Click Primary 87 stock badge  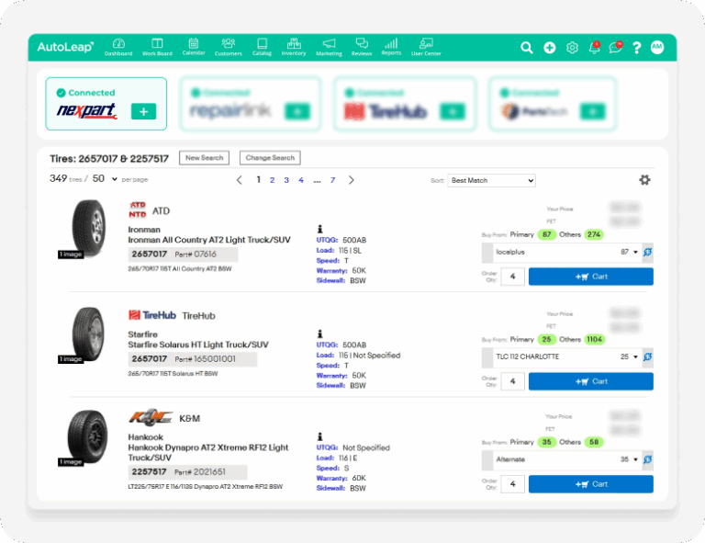tap(547, 234)
